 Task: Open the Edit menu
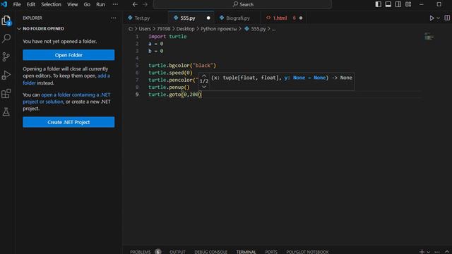31,4
